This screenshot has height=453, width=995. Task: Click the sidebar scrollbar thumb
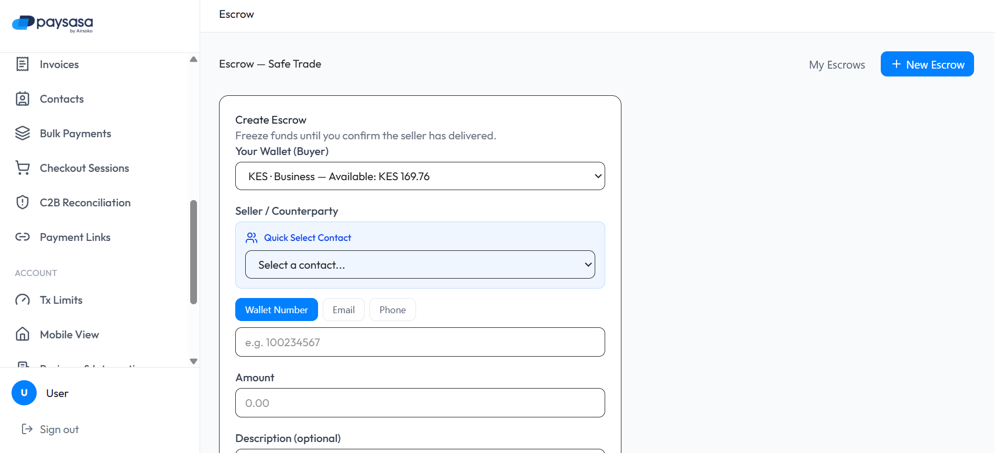click(x=193, y=252)
